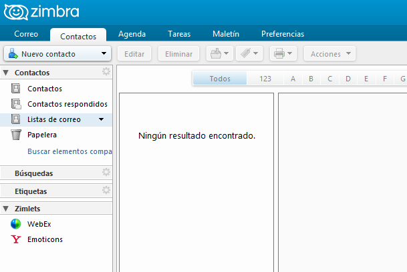This screenshot has width=407, height=272.
Task: Click the Papelera trash icon
Action: (x=16, y=135)
